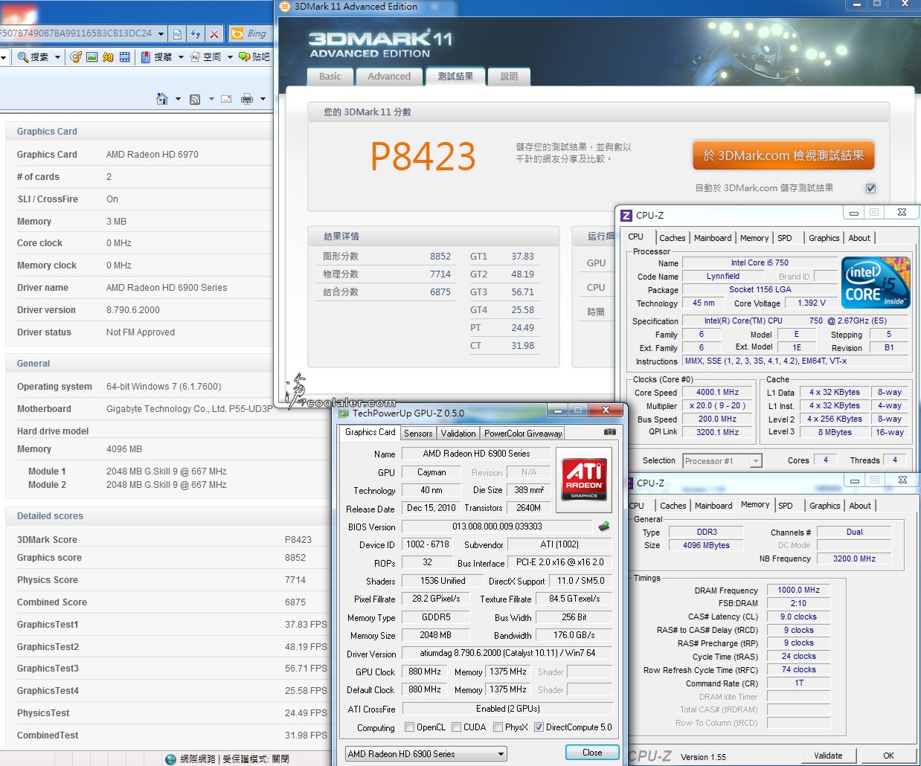Click the read mail envelope icon
Image resolution: width=921 pixels, height=766 pixels.
coord(226,99)
